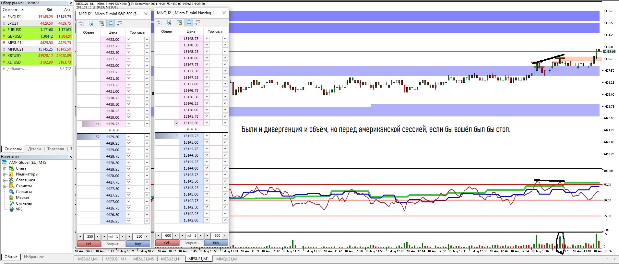Viewport: 619px width, 264px height.
Task: Select VPS in the Navigator tree
Action: pyautogui.click(x=19, y=209)
